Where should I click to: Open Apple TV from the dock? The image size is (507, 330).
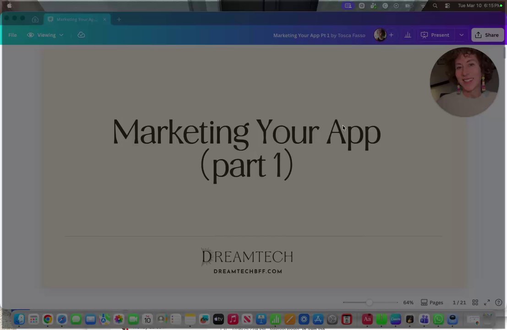coord(218,319)
